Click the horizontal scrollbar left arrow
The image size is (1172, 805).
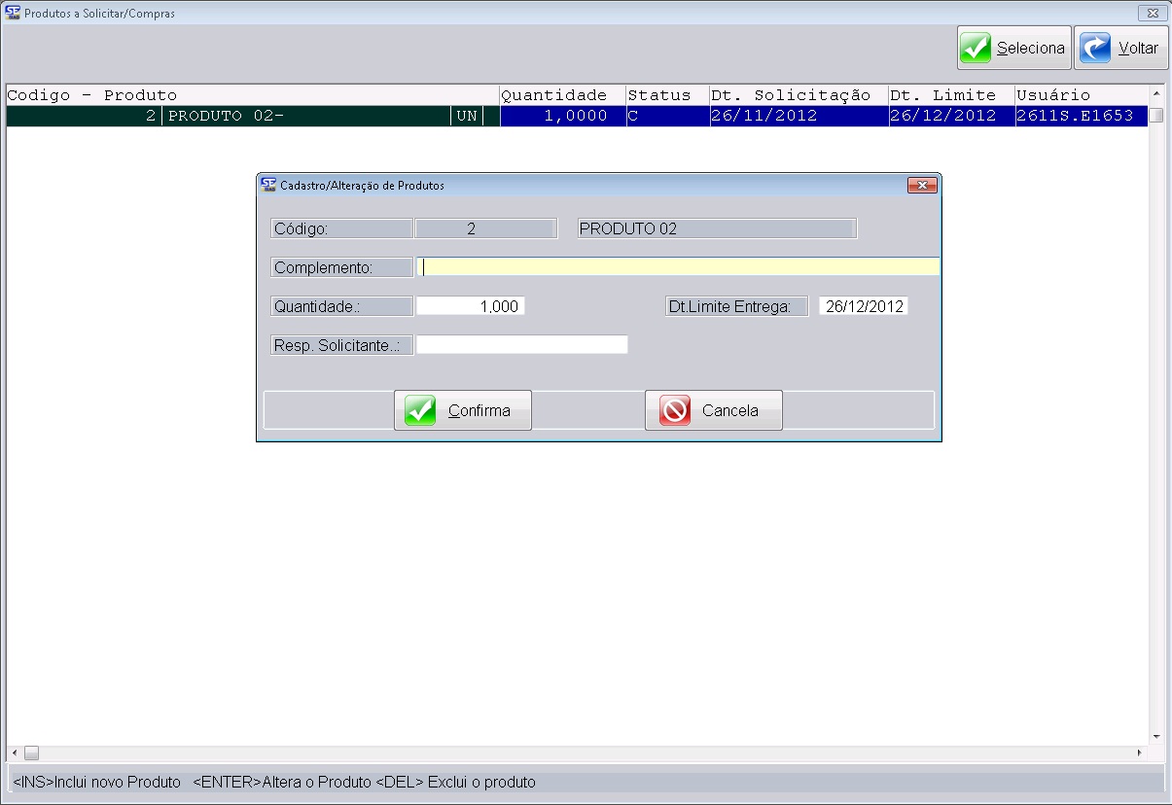pos(14,753)
